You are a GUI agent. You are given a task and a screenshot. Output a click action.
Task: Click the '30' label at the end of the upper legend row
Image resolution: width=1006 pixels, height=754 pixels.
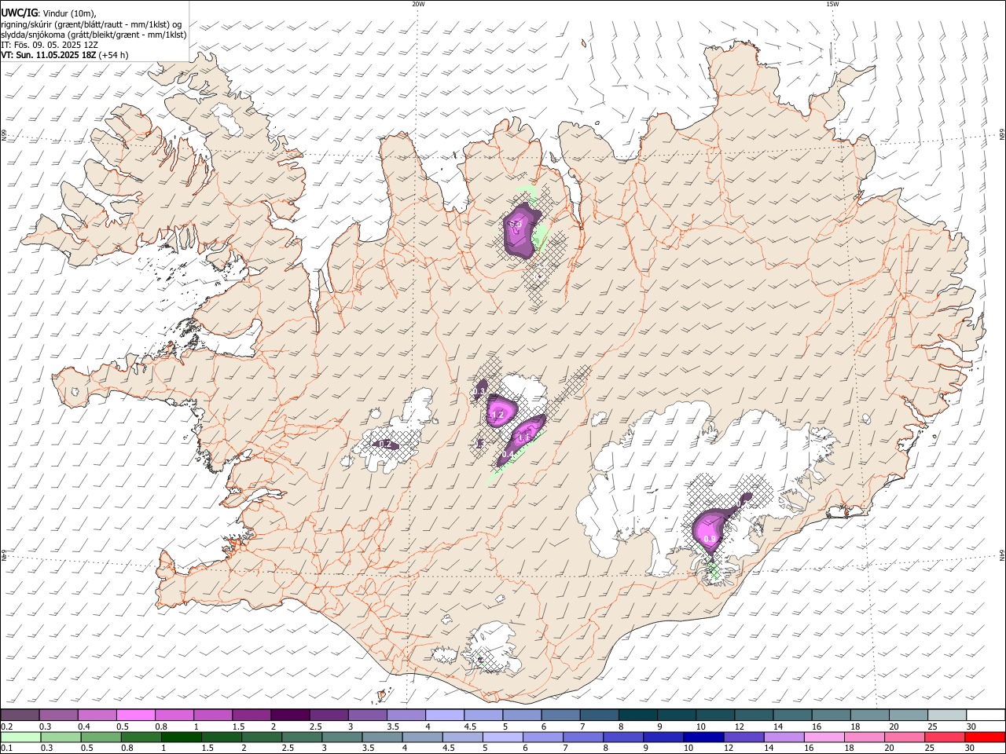(x=971, y=726)
